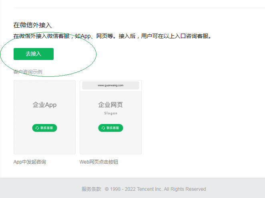Click the Web网页点击按钮 caption
265x198 pixels.
[99, 162]
